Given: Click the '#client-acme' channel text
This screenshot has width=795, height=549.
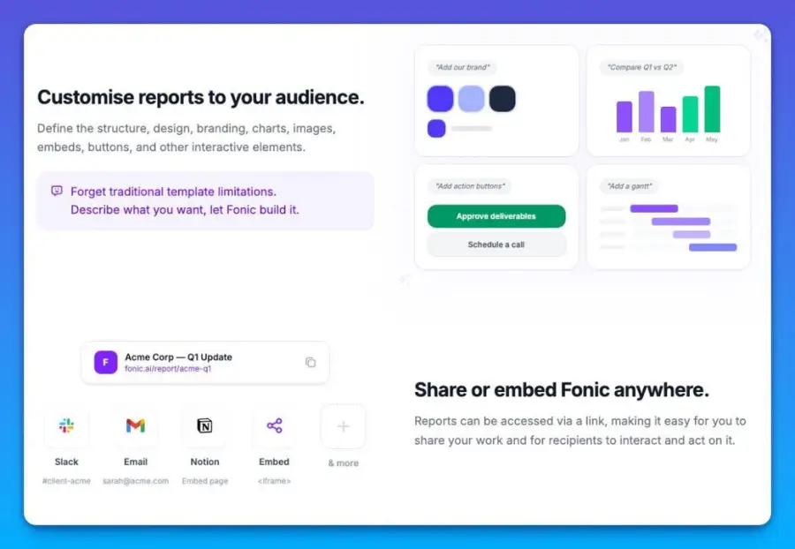Looking at the screenshot, I should (x=66, y=481).
